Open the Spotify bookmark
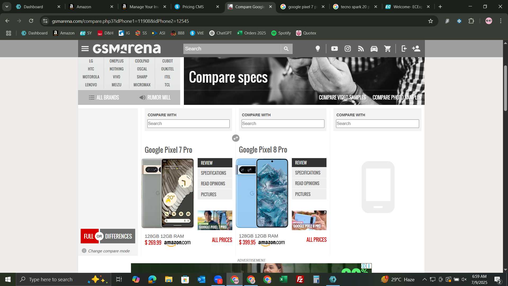This screenshot has width=508, height=286. [x=281, y=33]
